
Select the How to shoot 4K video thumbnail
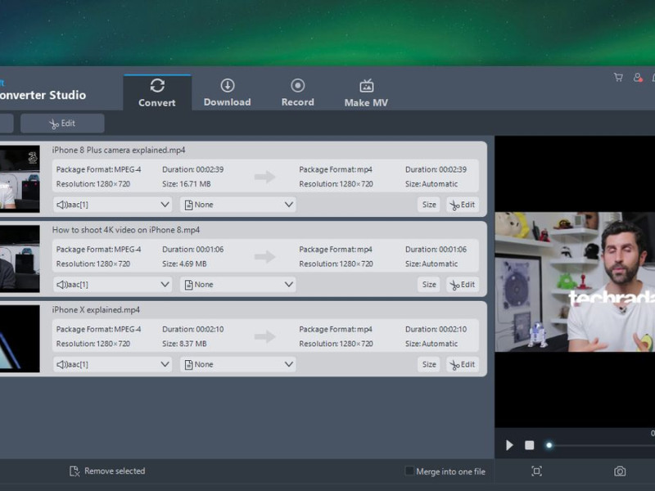pos(20,259)
